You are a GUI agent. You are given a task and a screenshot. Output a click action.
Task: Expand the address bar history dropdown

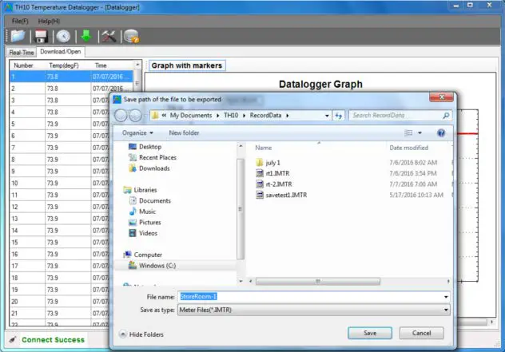(x=327, y=116)
